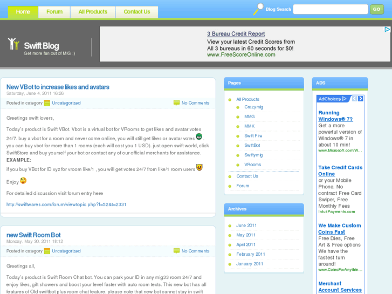Viewport: 392px width, 294px height.
Task: Open the 3 Bureau Credit Report ad
Action: (x=236, y=34)
